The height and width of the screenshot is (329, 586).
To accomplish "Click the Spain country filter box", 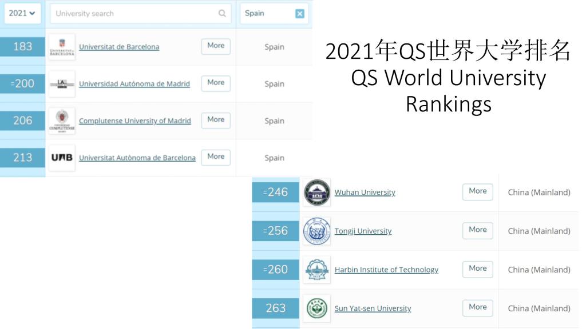I will pyautogui.click(x=274, y=14).
